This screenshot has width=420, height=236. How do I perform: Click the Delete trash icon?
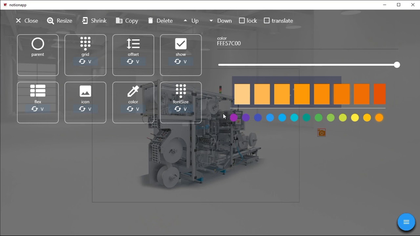coord(150,21)
